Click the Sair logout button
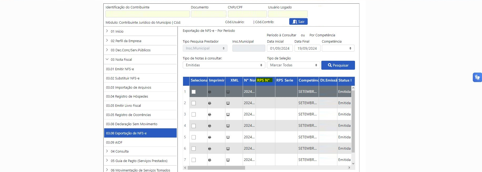This screenshot has height=172, width=482. tap(298, 22)
